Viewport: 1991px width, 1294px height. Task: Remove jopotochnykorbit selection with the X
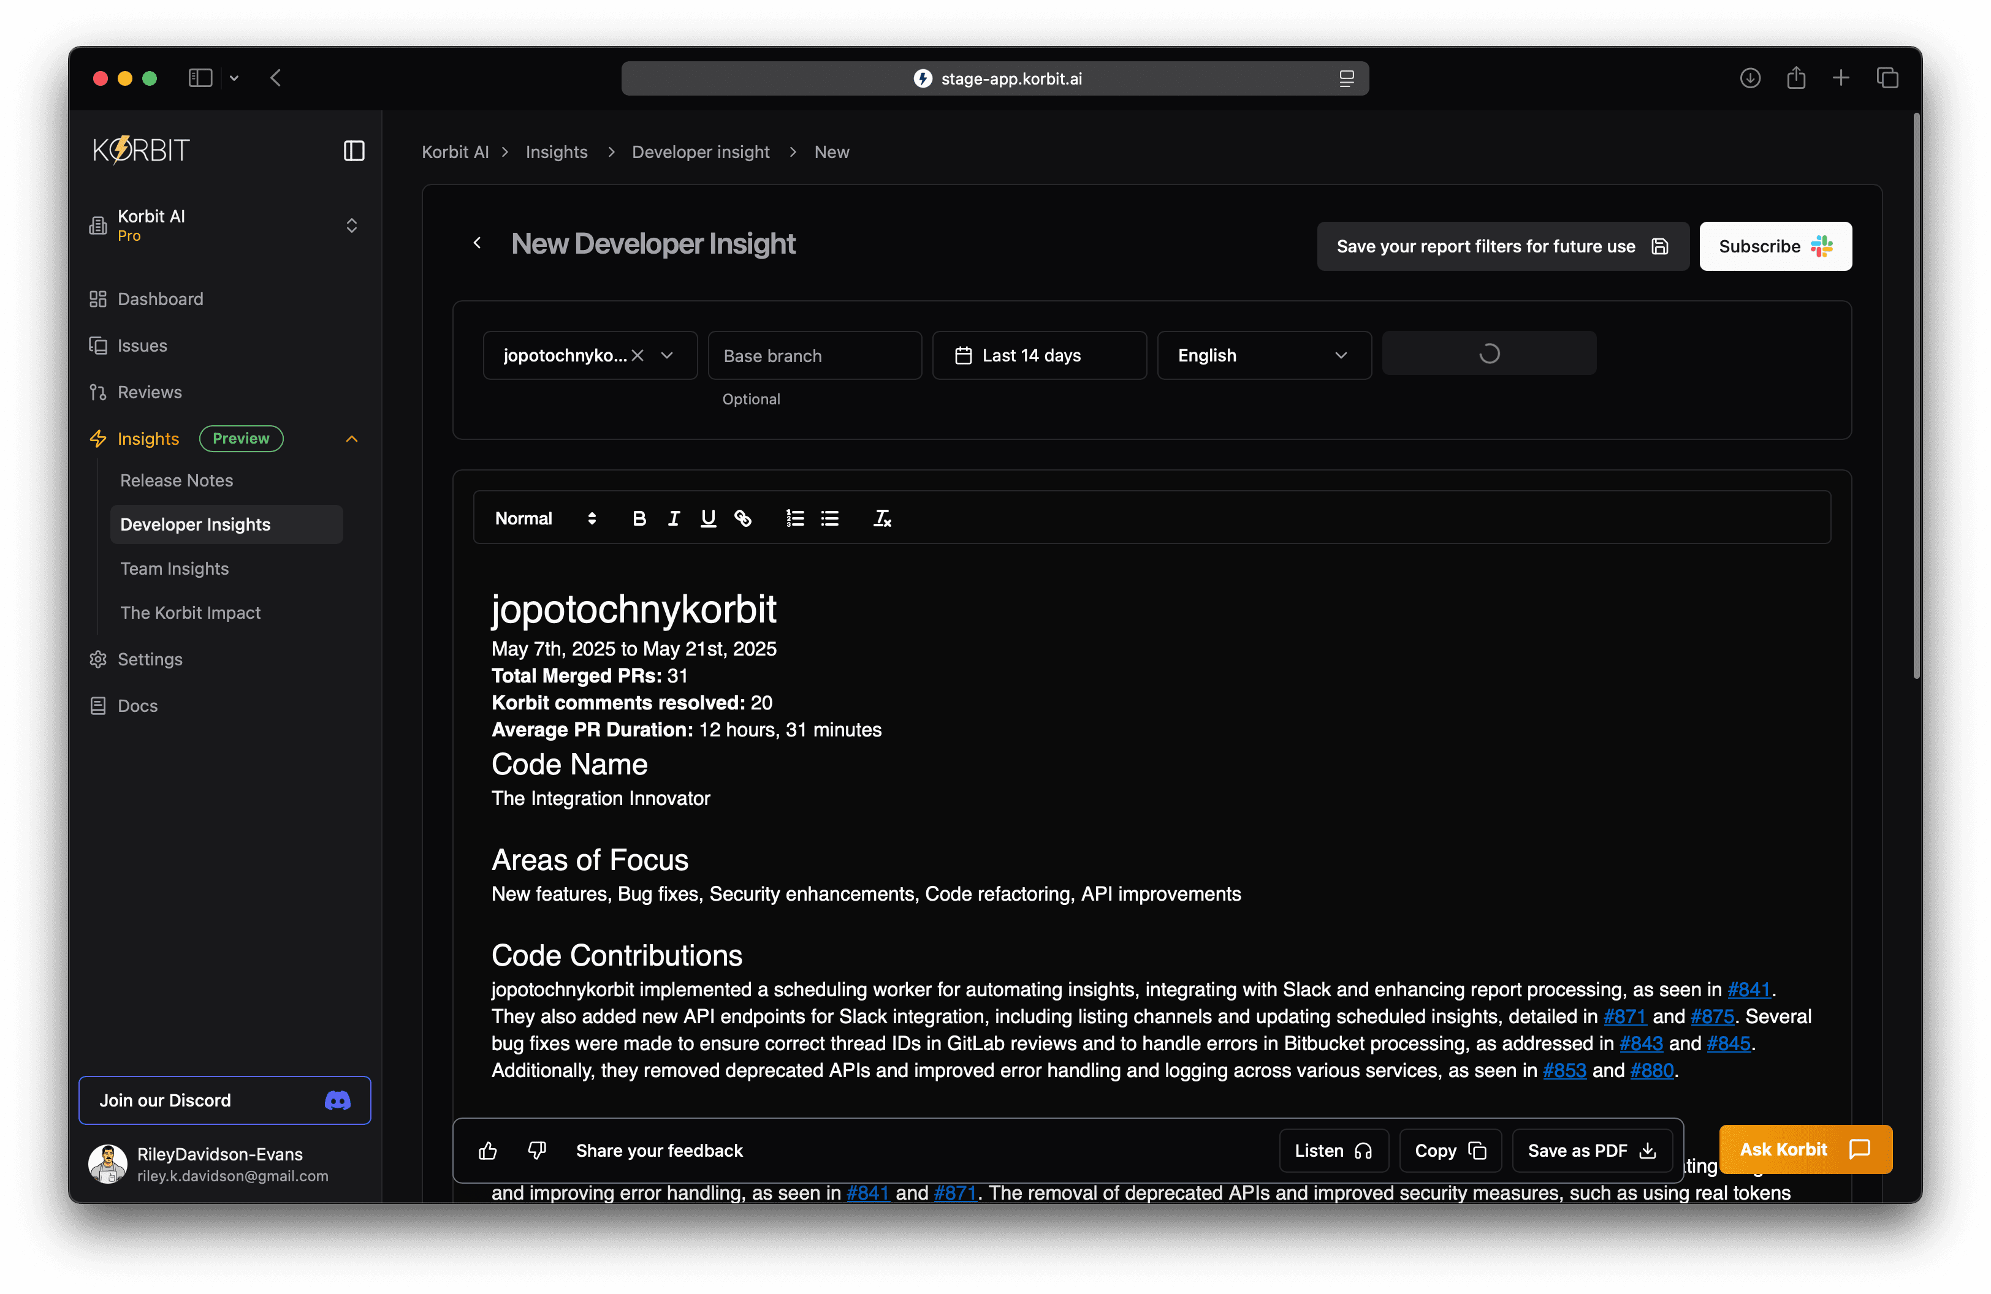click(x=638, y=355)
